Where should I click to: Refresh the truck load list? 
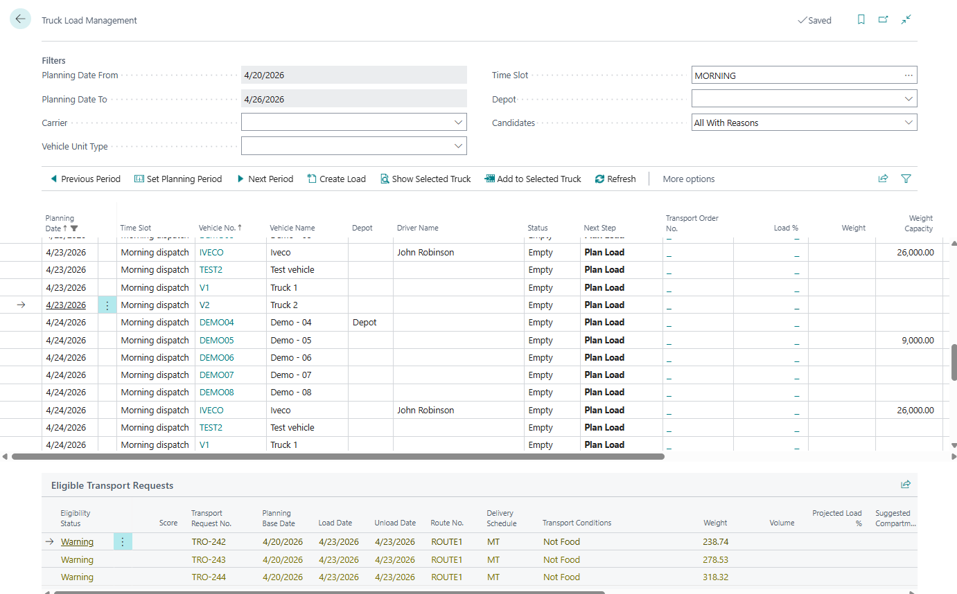(615, 179)
